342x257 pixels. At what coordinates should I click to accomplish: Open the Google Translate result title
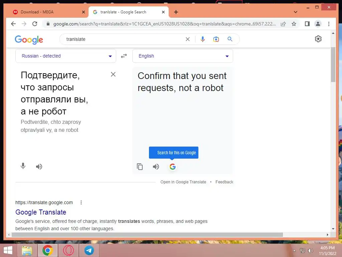click(x=41, y=212)
